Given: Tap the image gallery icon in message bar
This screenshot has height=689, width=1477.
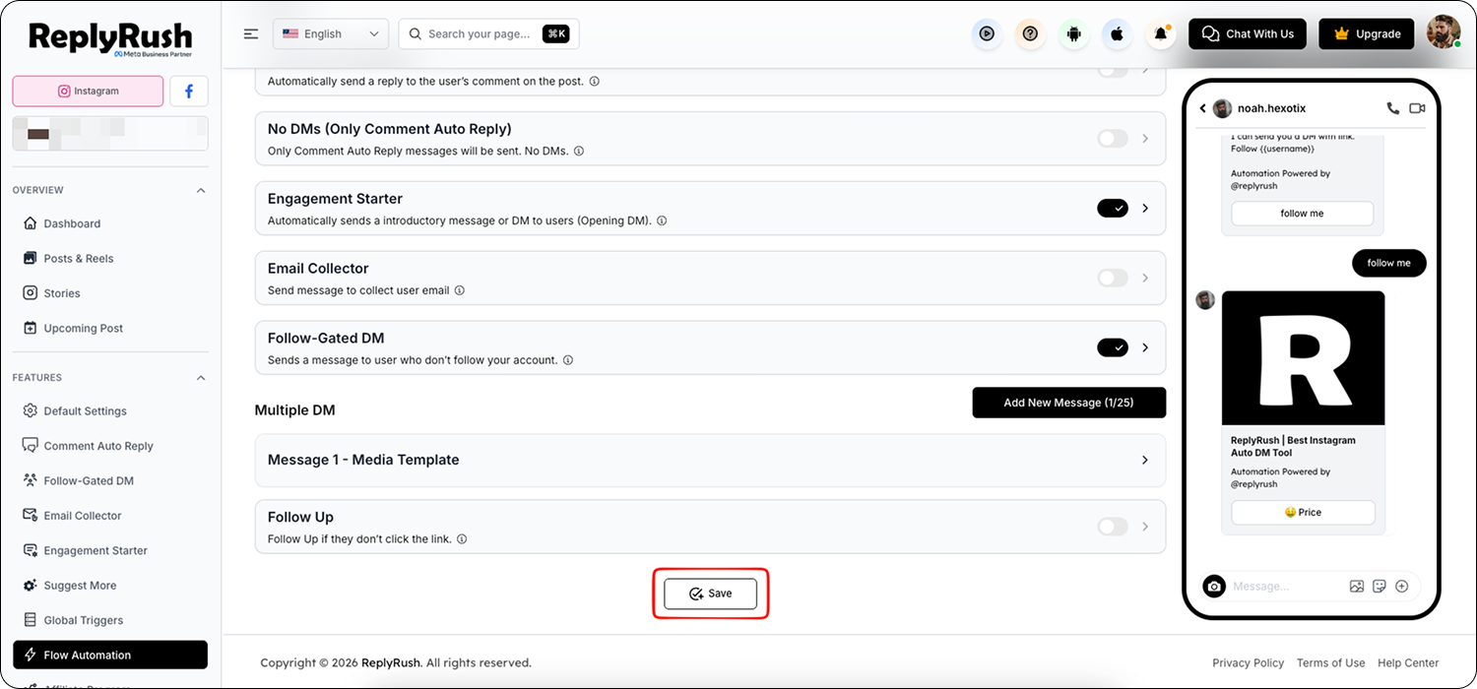Looking at the screenshot, I should pyautogui.click(x=1357, y=586).
